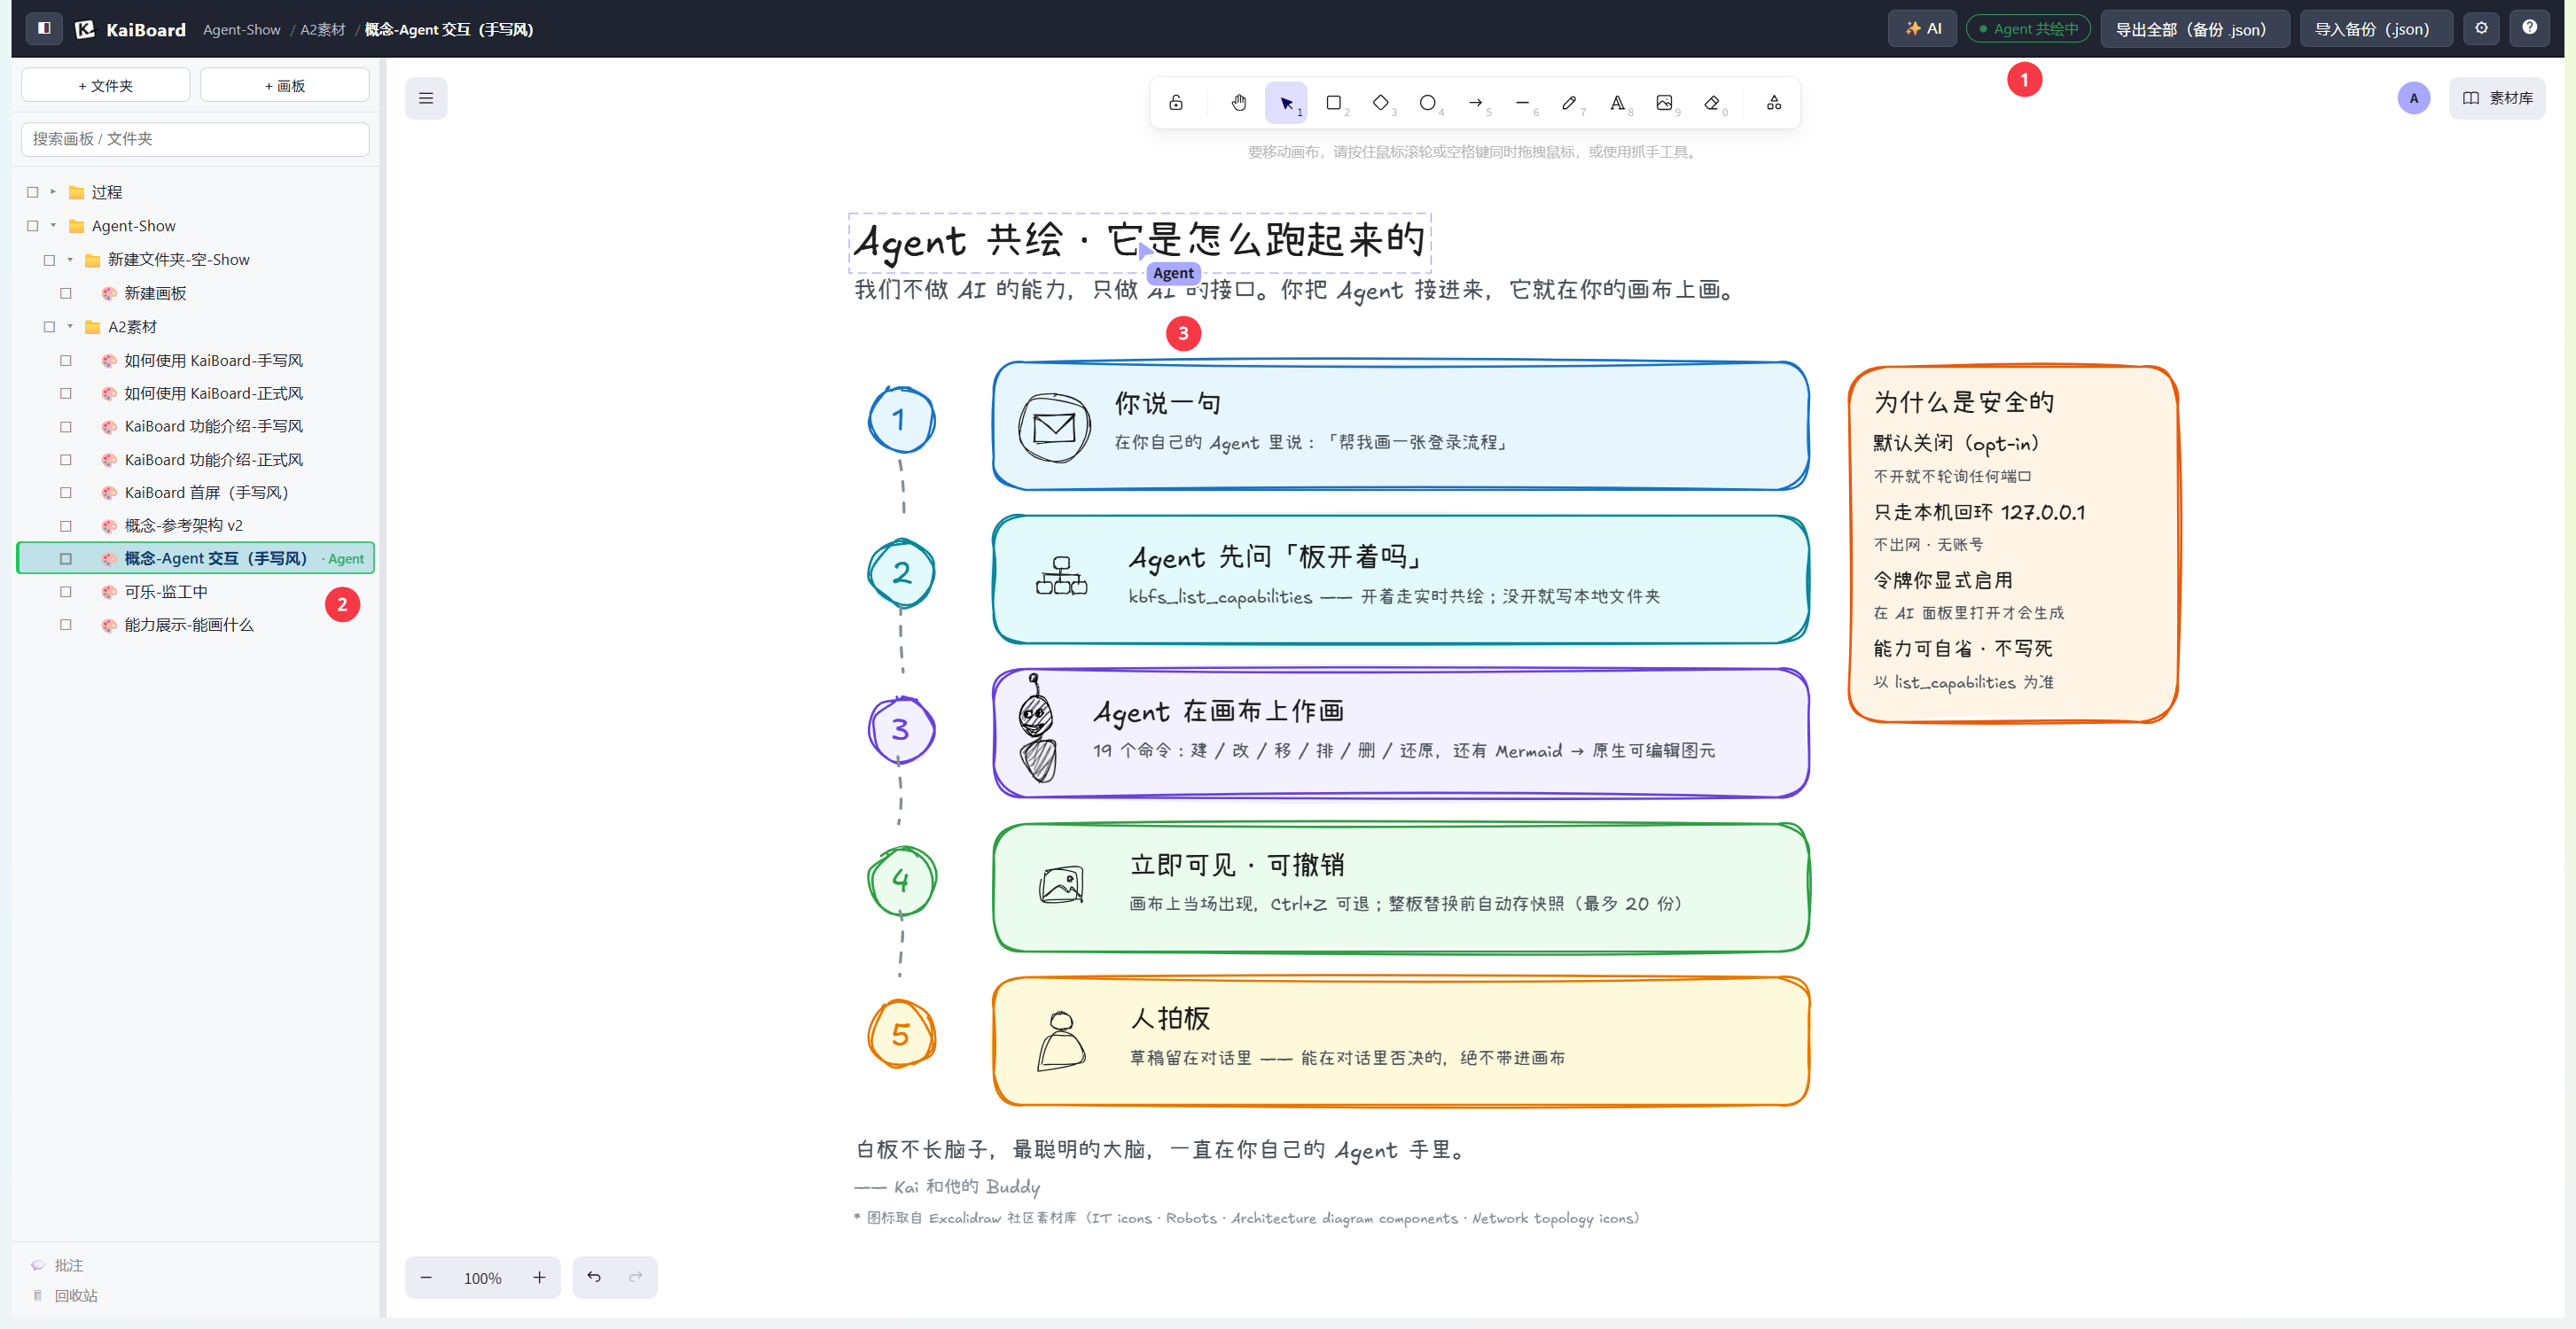This screenshot has height=1329, width=2576.
Task: Select the Rectangle tool
Action: click(x=1334, y=102)
